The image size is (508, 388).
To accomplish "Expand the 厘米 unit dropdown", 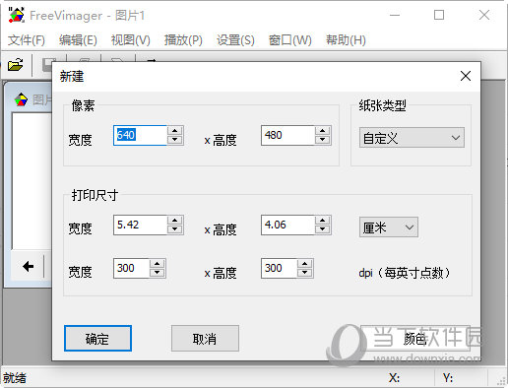I will coord(389,227).
